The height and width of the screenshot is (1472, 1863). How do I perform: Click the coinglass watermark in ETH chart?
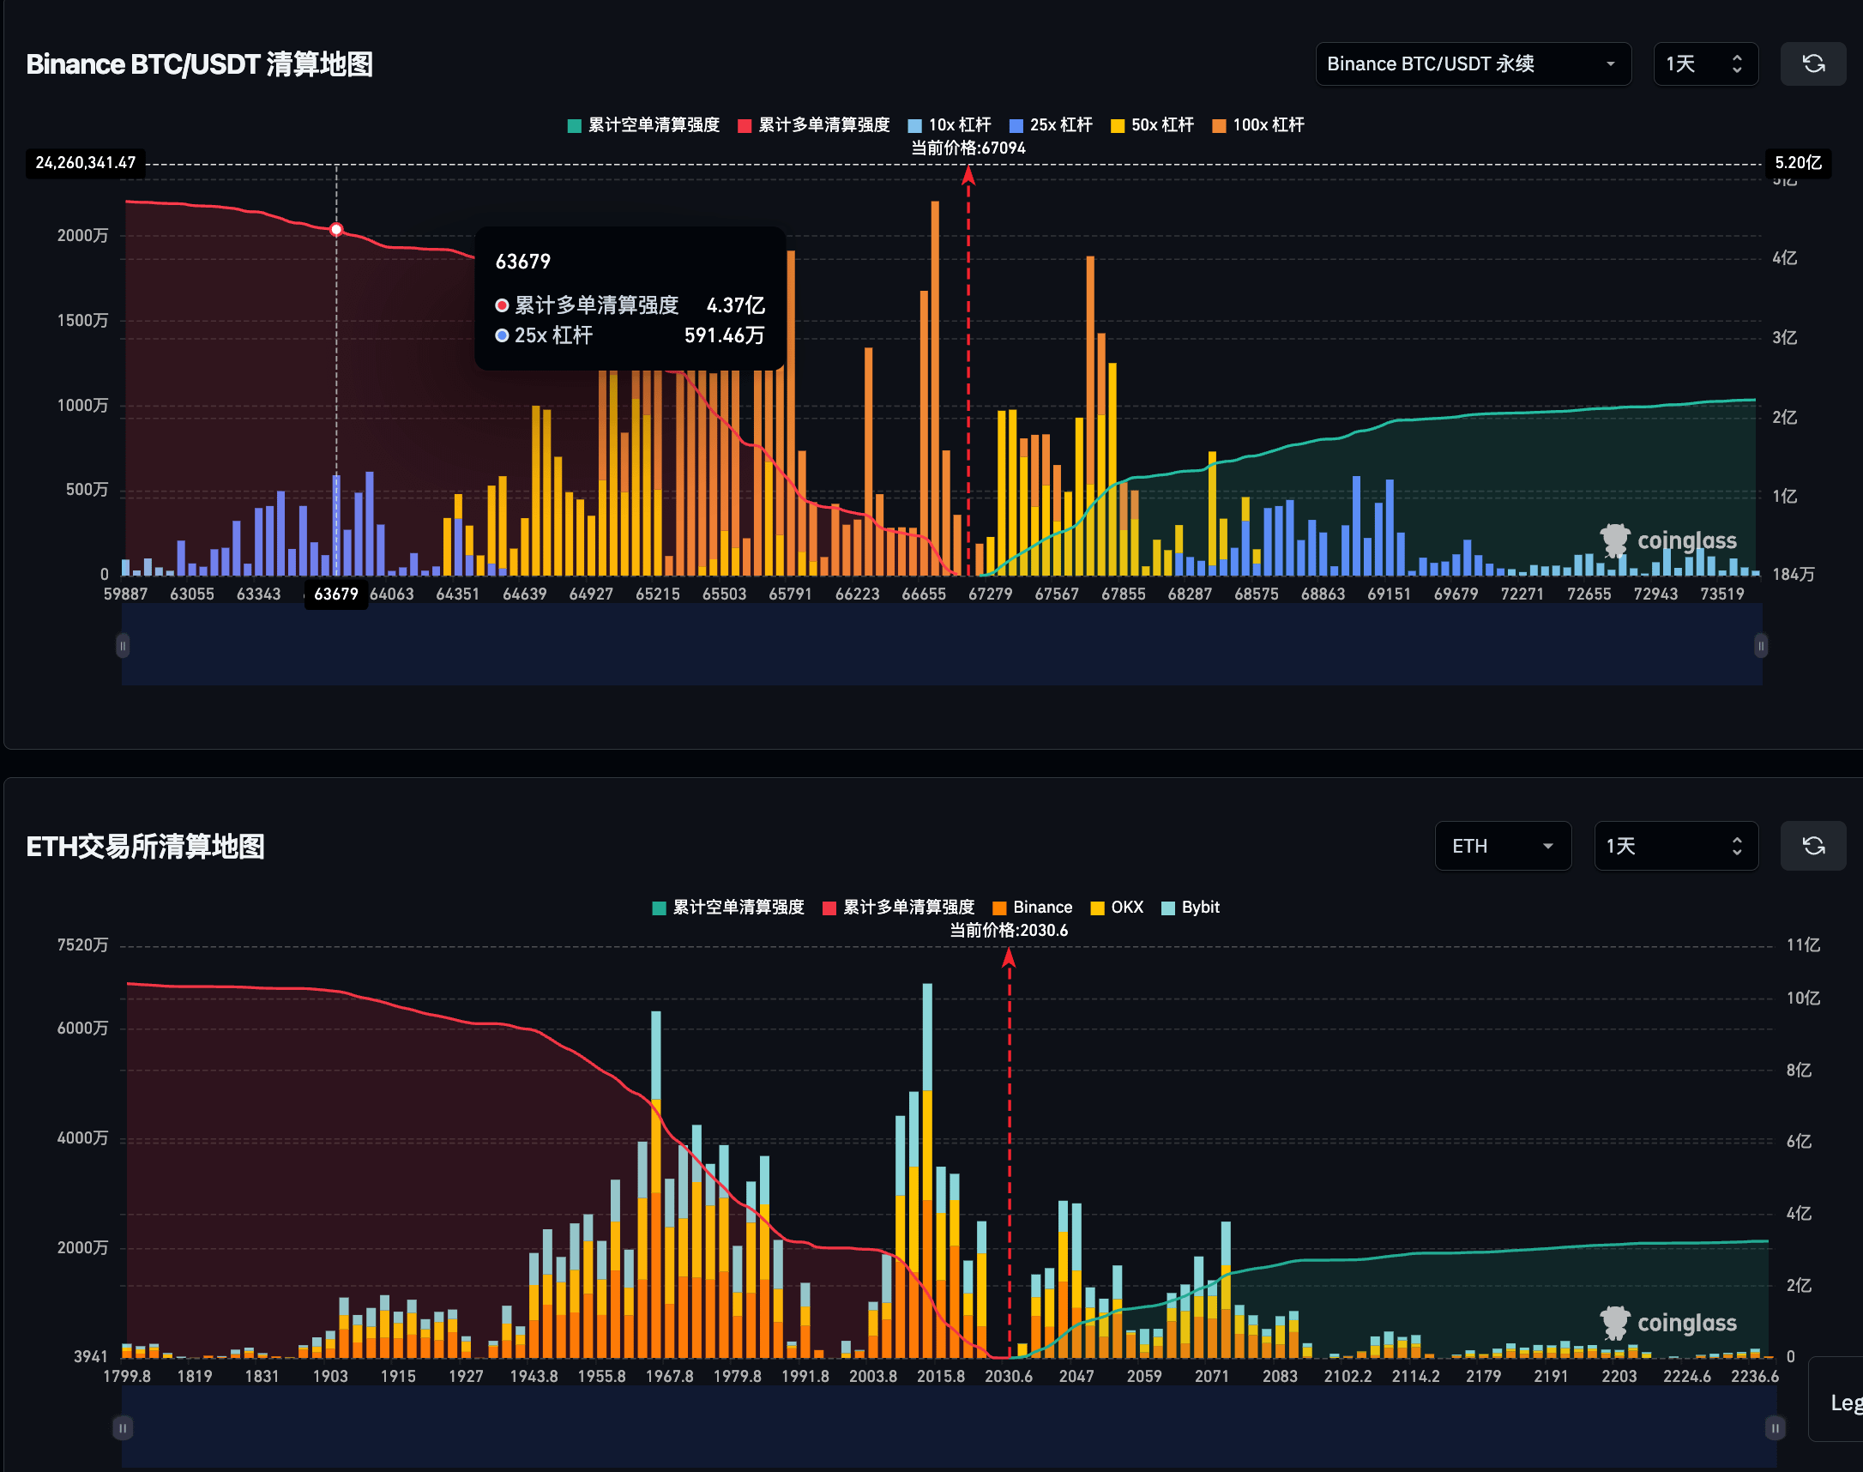1667,1322
